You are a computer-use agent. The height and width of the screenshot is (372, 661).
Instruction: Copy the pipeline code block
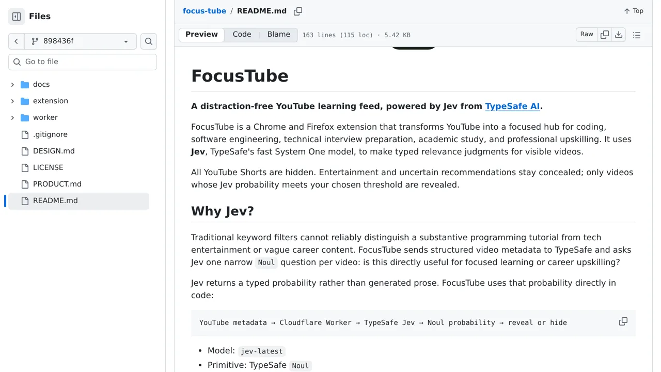pos(623,321)
